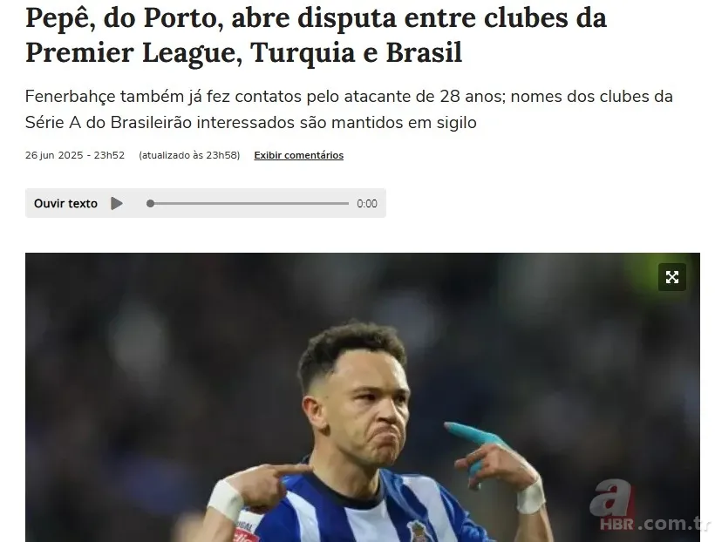The image size is (715, 542).
Task: Click the end of the audio track
Action: click(347, 203)
